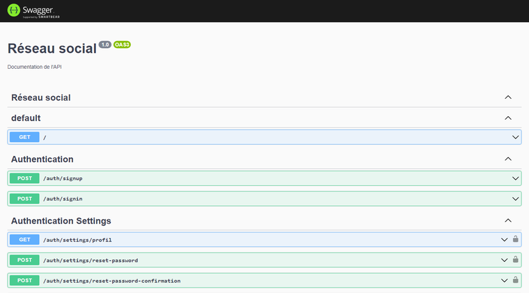Viewport: 529px width, 293px height.
Task: Select the Authentication Settings tag heading
Action: (x=61, y=221)
